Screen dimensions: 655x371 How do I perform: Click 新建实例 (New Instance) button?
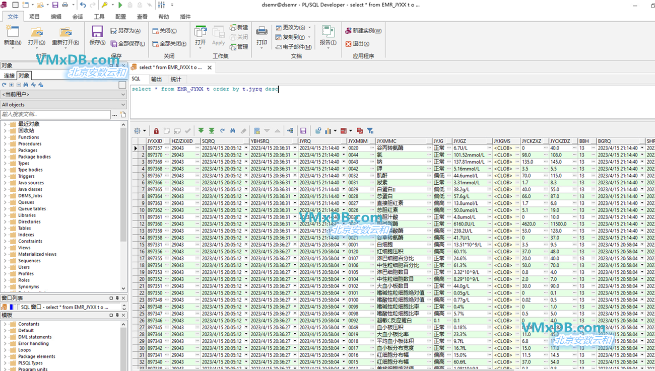click(x=363, y=31)
